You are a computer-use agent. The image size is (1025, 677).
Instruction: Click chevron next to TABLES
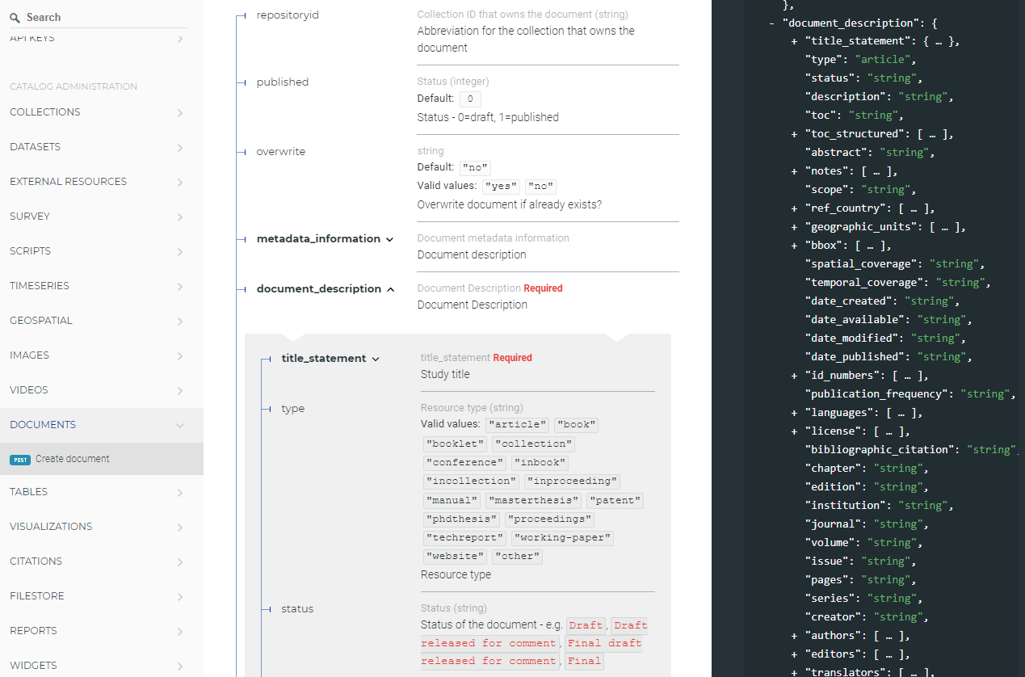pos(179,492)
